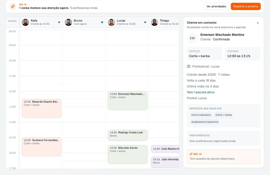Open Gustavo Fernandes 15:00 appointment

41,147
